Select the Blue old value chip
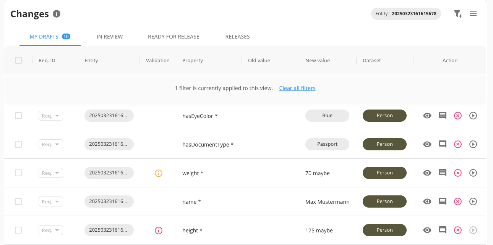Image resolution: width=493 pixels, height=245 pixels. 327,116
